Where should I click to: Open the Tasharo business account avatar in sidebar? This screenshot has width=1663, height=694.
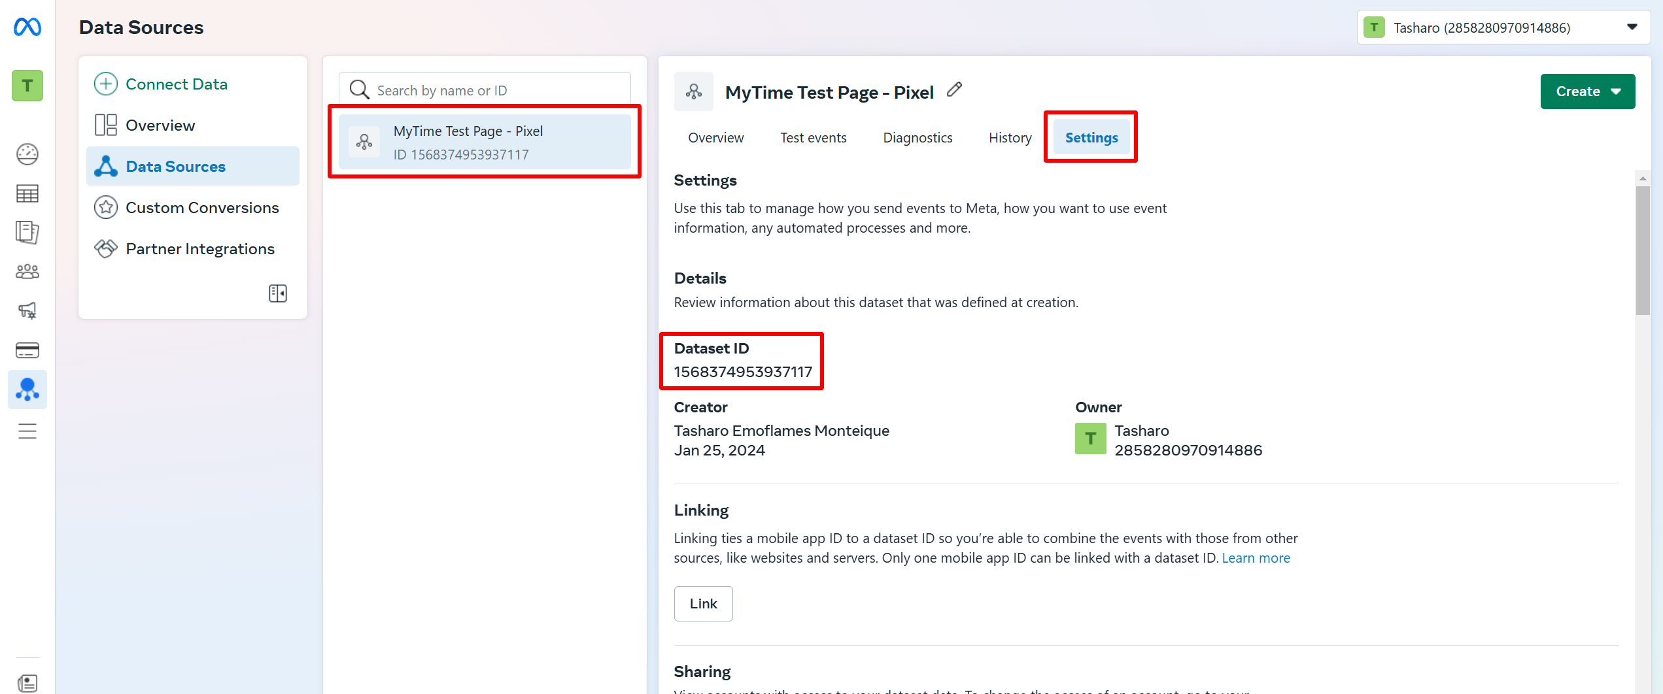pos(27,86)
